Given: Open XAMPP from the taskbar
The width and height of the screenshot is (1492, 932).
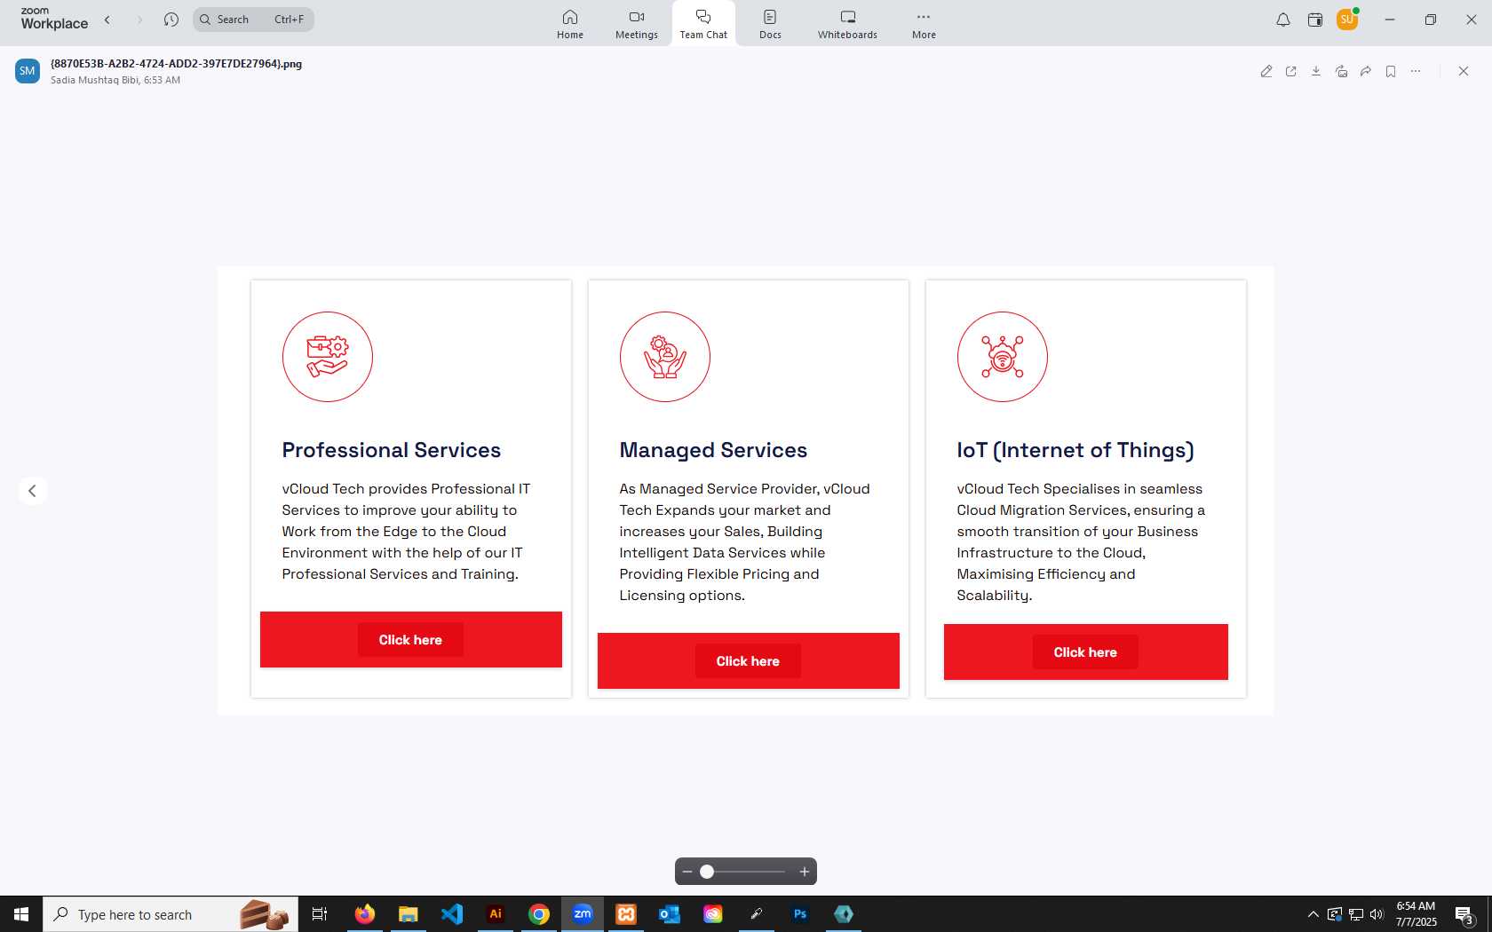Looking at the screenshot, I should [x=626, y=914].
